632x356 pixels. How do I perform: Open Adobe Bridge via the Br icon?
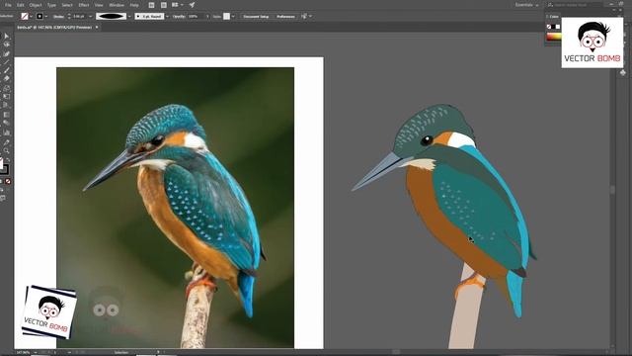click(x=151, y=5)
